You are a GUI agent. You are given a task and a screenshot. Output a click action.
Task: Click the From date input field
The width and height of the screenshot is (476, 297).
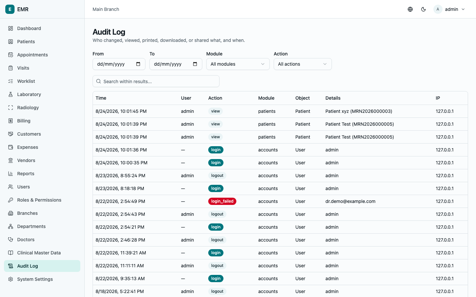(119, 64)
